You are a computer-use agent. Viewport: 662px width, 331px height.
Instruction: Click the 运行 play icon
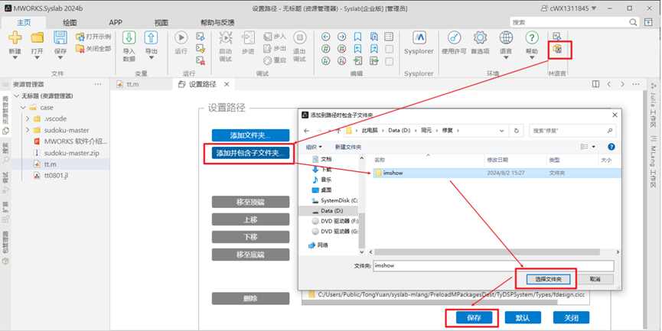(x=181, y=37)
